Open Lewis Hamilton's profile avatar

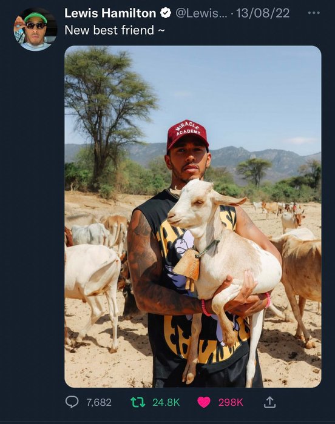35,30
